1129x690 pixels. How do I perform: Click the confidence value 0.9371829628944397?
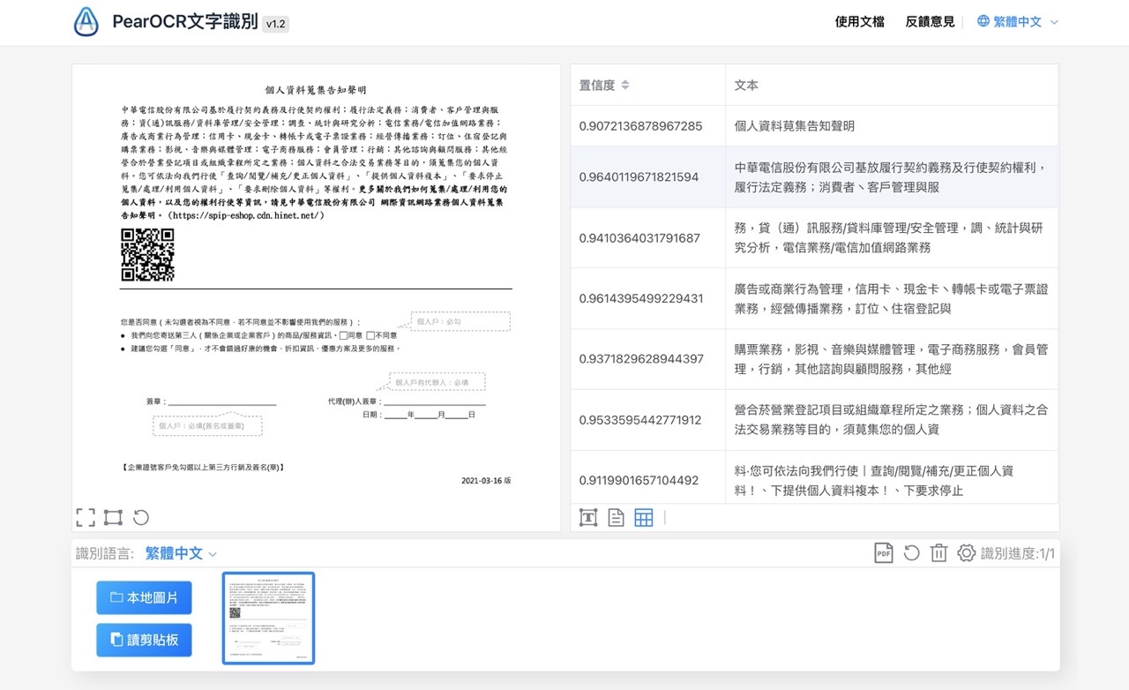coord(641,359)
